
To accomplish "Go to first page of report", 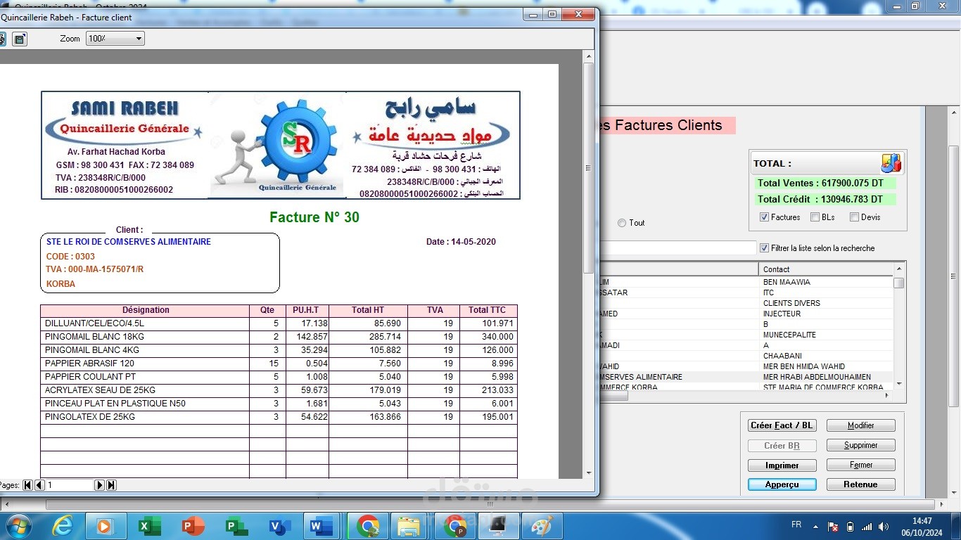I will [28, 485].
